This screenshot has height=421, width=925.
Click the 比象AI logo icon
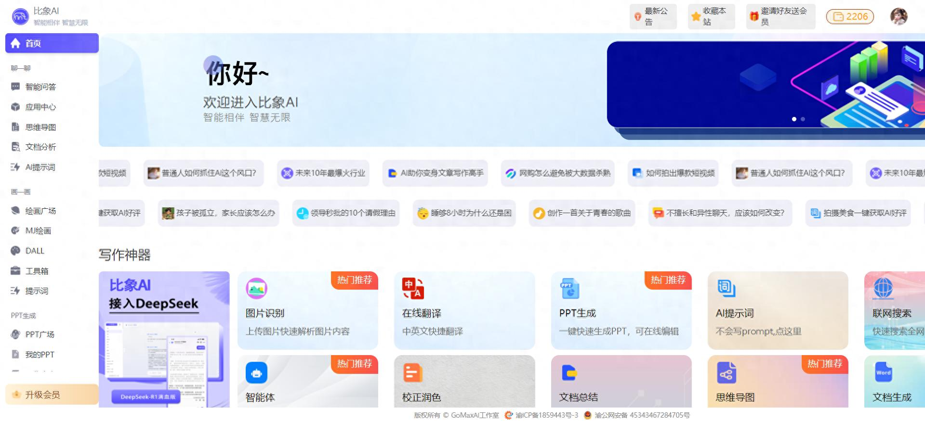coord(20,16)
